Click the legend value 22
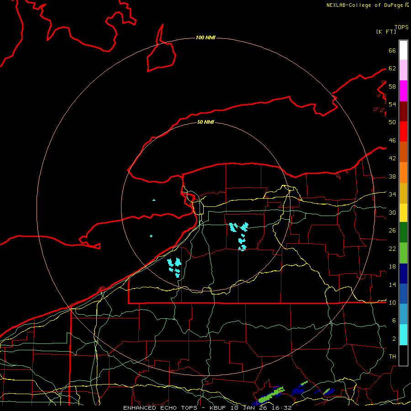Image resolution: width=411 pixels, height=411 pixels. pos(392,248)
